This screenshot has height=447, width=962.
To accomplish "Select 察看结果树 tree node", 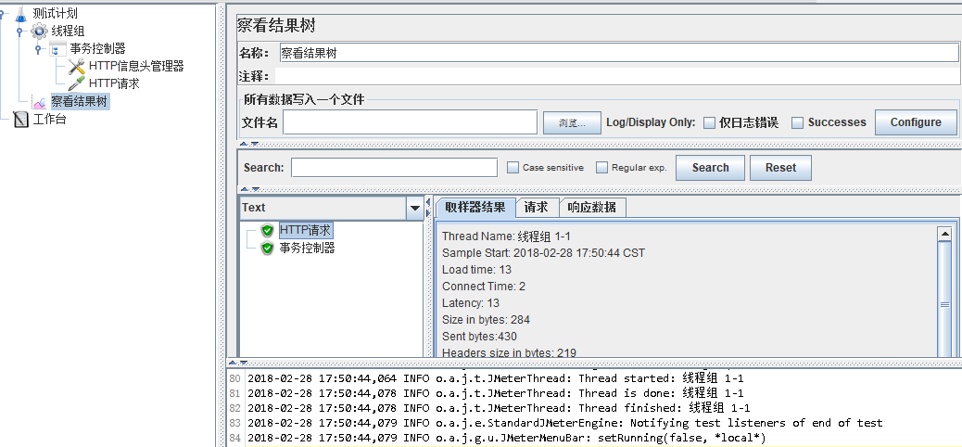I will [80, 101].
